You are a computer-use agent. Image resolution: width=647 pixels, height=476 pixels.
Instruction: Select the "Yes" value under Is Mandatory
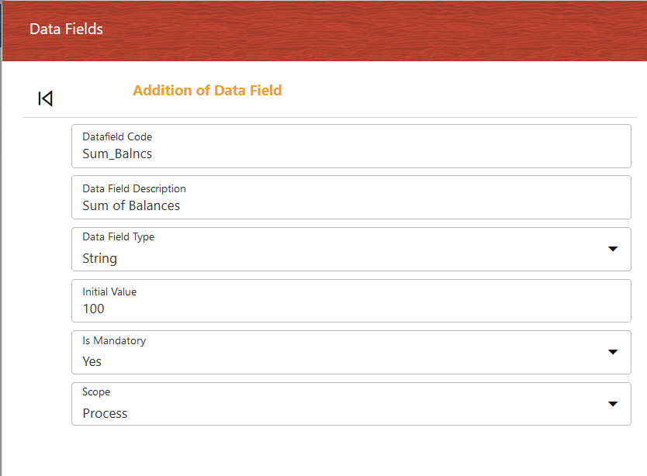92,361
